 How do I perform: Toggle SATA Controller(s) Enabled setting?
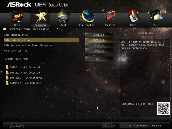click(x=99, y=35)
